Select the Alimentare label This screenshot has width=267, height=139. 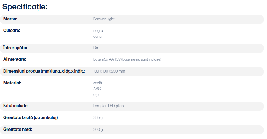click(x=15, y=59)
